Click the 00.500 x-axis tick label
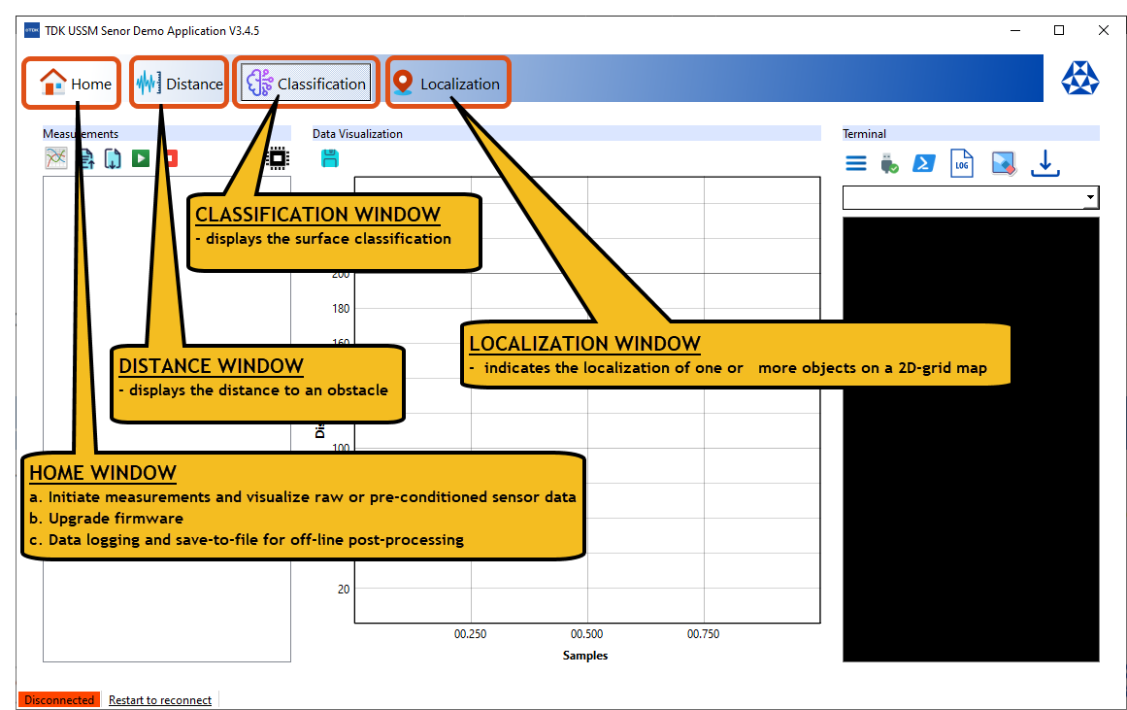The height and width of the screenshot is (710, 1127). tap(587, 633)
